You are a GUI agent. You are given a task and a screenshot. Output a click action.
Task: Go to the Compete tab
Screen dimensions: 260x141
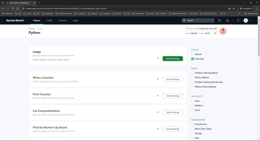coord(62,21)
